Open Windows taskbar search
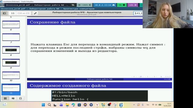This screenshot has height=108, width=193. 49,105
